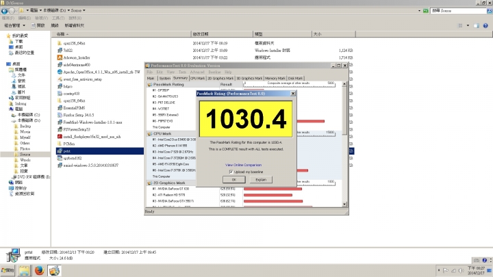Click the volume speaker tray icon
The height and width of the screenshot is (277, 493).
click(x=462, y=270)
